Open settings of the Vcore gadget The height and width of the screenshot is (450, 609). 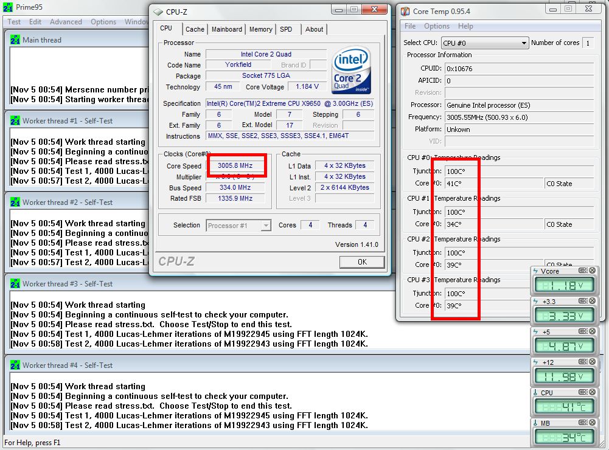(583, 271)
